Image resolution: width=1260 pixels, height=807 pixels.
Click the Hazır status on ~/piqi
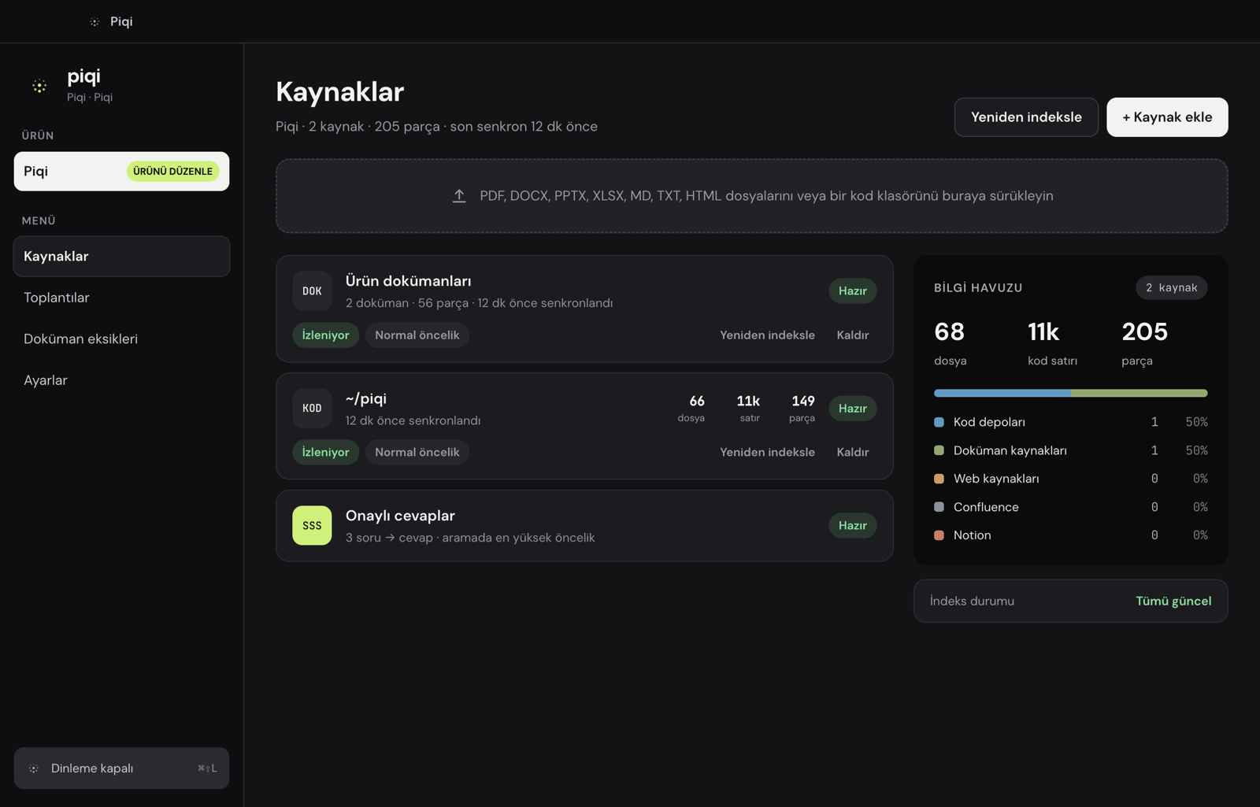[x=853, y=409]
